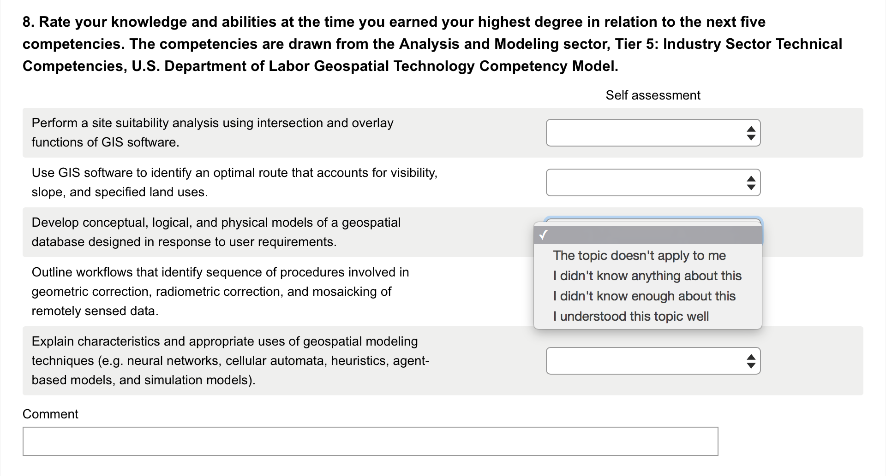Screen dimensions: 886x476
Task: Click up-down arrows on modeling techniques dropdown
Action: [751, 361]
